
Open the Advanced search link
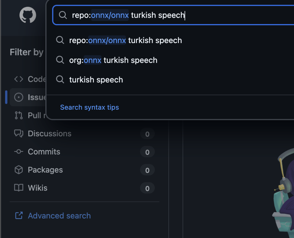click(59, 216)
